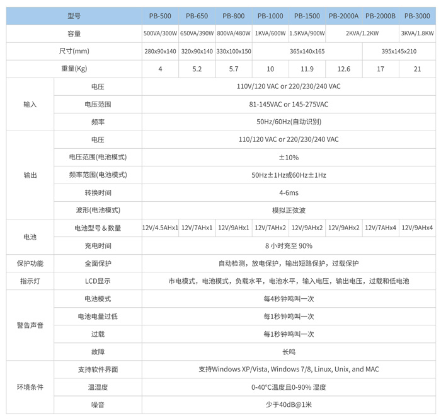Click battery value 12V/7AHx1
Screen dimensions: 441x420
pyautogui.click(x=197, y=228)
